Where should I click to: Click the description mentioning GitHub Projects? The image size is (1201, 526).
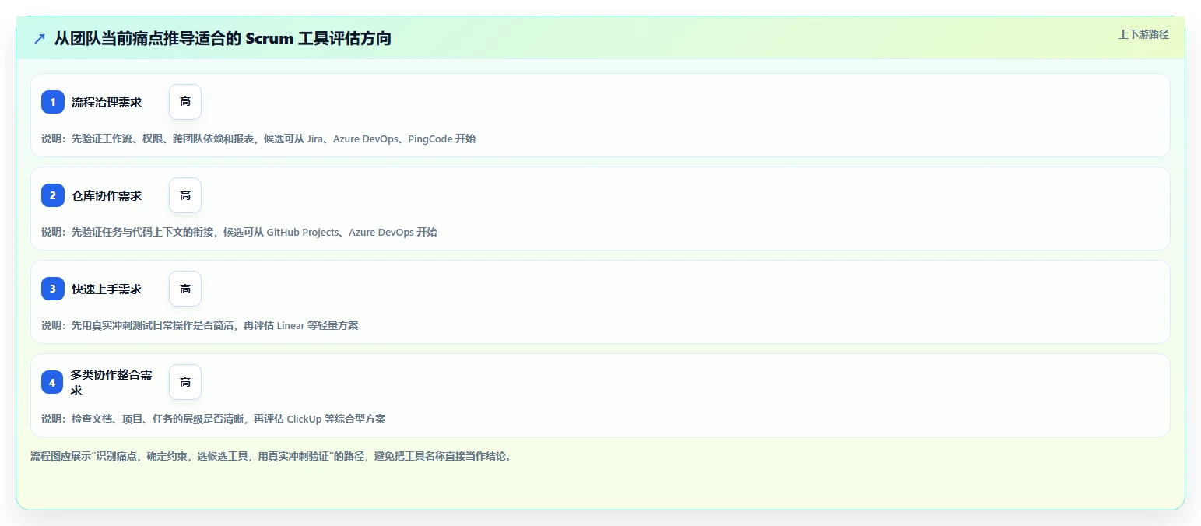(x=239, y=232)
